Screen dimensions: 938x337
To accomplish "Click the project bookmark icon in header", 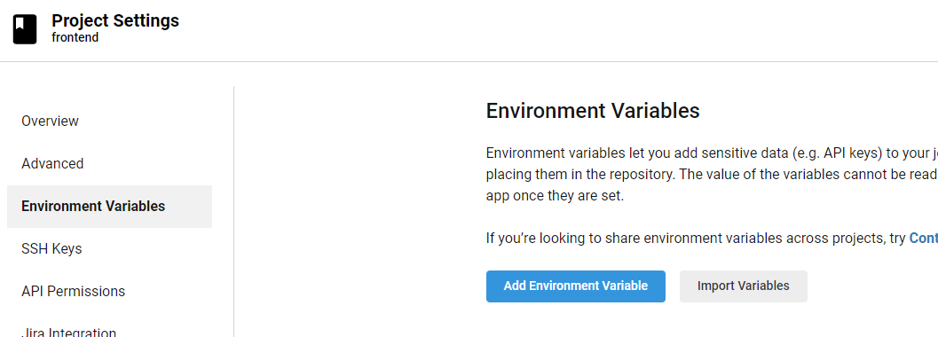I will [25, 29].
